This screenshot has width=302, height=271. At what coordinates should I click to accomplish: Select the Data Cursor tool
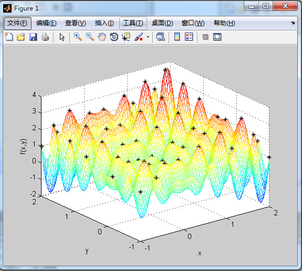[126, 37]
